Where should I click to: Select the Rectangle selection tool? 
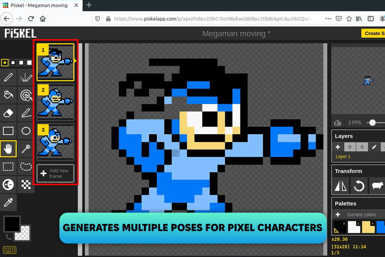coord(8,167)
